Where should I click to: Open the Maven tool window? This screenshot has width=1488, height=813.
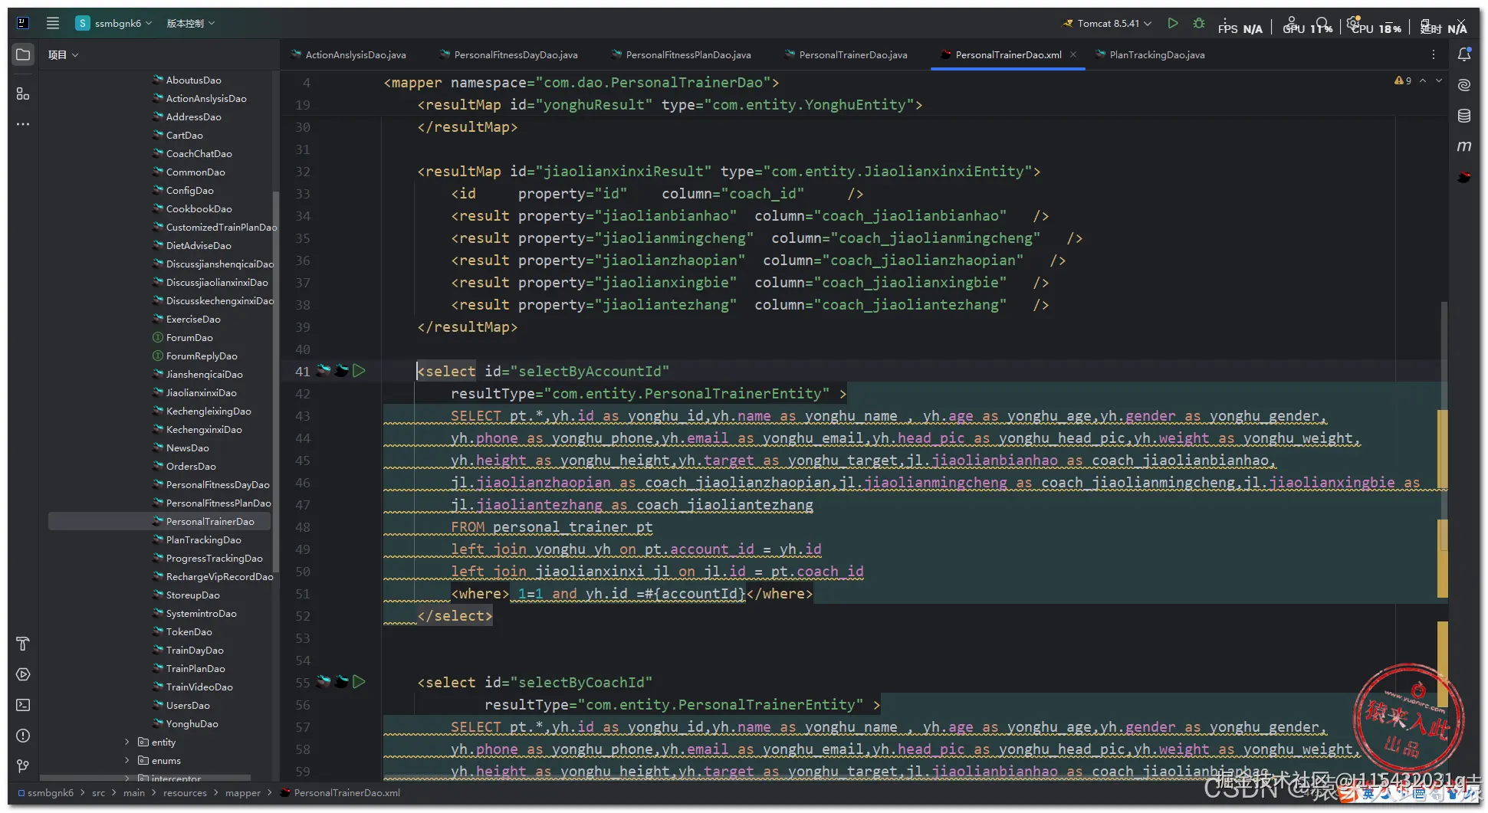pos(1463,146)
